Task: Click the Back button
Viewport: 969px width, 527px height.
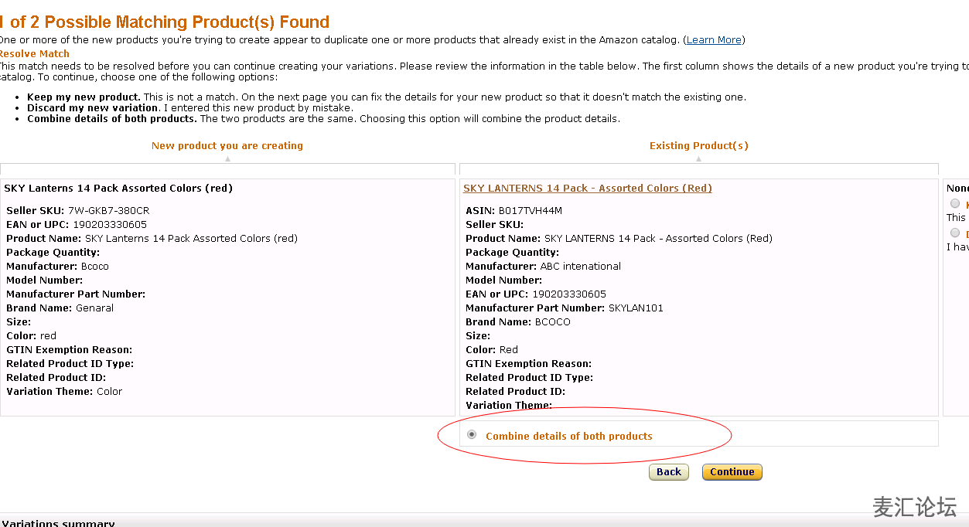Action: [668, 471]
